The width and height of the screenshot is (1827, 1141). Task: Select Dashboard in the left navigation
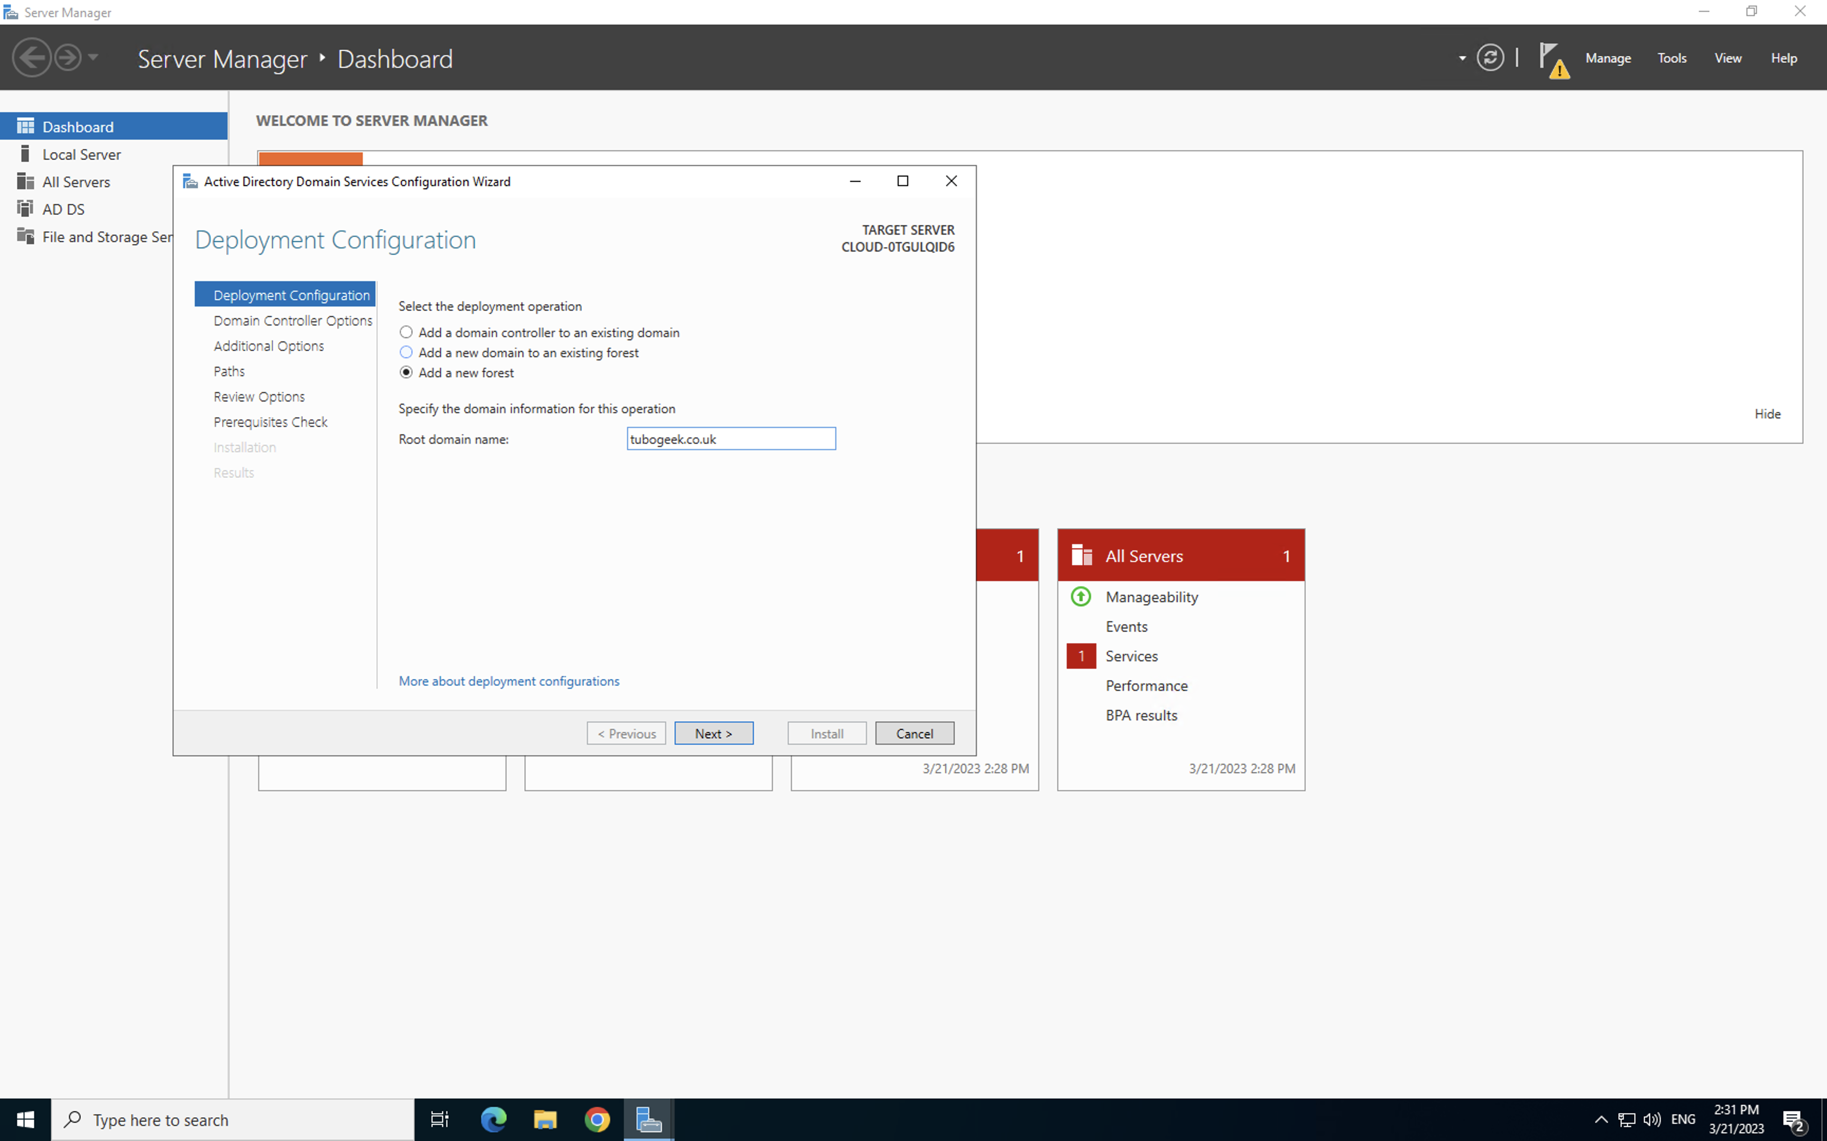(x=113, y=126)
